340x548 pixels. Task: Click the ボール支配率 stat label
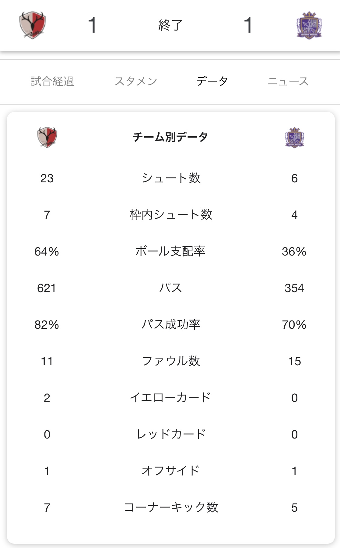point(170,251)
